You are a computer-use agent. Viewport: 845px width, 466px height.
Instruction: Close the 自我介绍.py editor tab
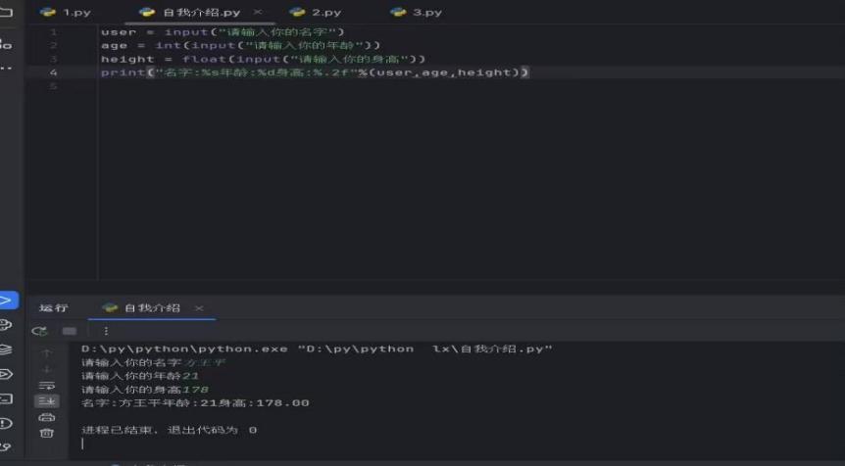[x=259, y=13]
